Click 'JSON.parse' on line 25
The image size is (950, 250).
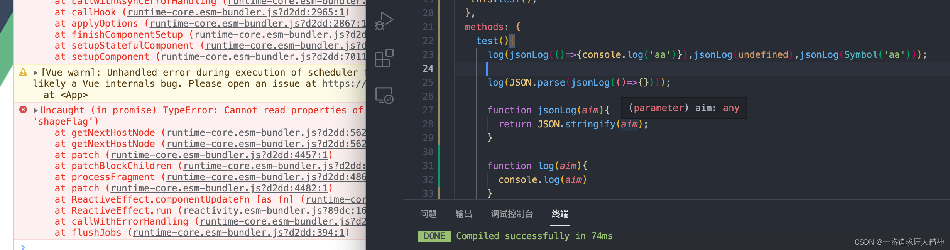point(537,83)
